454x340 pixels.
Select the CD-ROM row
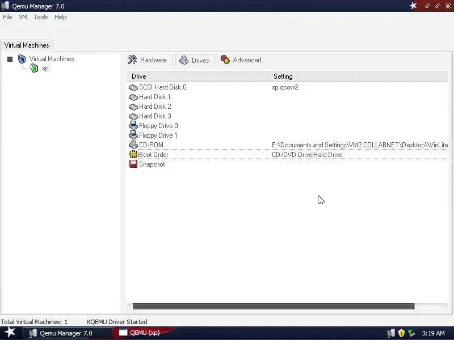pyautogui.click(x=287, y=145)
